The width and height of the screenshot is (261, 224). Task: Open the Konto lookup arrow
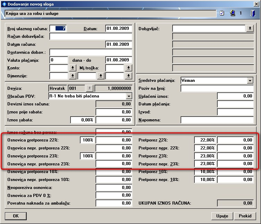point(73,68)
